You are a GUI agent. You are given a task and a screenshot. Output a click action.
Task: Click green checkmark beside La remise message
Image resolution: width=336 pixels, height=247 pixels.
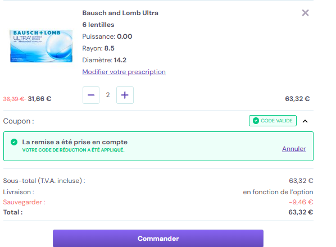point(14,142)
